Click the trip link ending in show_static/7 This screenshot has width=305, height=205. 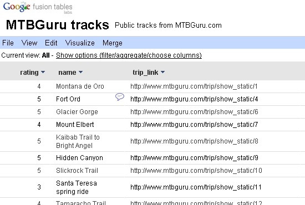click(194, 124)
